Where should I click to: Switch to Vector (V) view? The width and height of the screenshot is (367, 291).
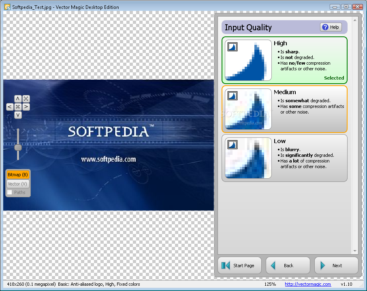(18, 184)
